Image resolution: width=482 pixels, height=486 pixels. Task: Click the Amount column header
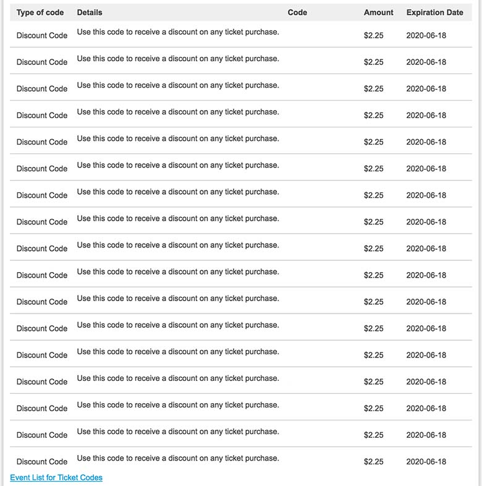click(379, 12)
